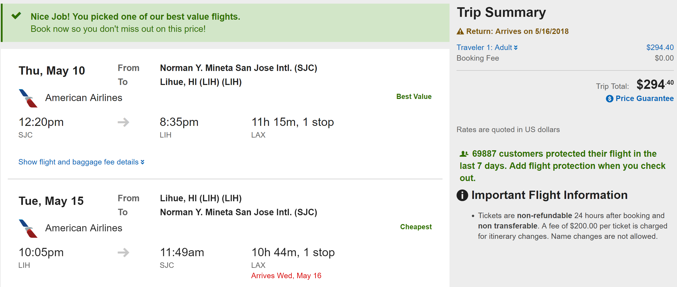Screen dimensions: 677x287
Task: Click the arrow between 12:20pm and 8:35pm
Action: pos(123,122)
